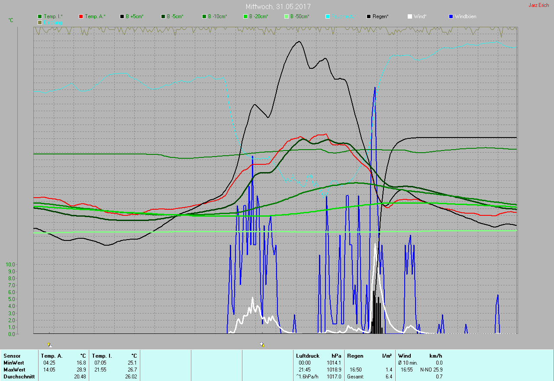Click the chart title "Mittwoch, 31.05.2017"
Image resolution: width=554 pixels, height=381 pixels.
click(x=278, y=7)
